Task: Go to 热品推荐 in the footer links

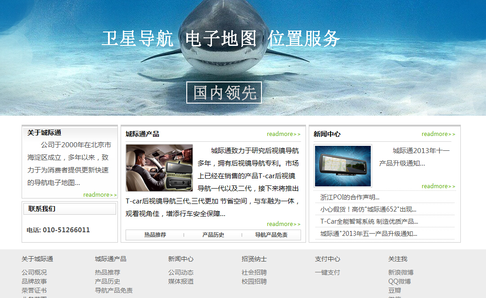Action: pyautogui.click(x=108, y=272)
